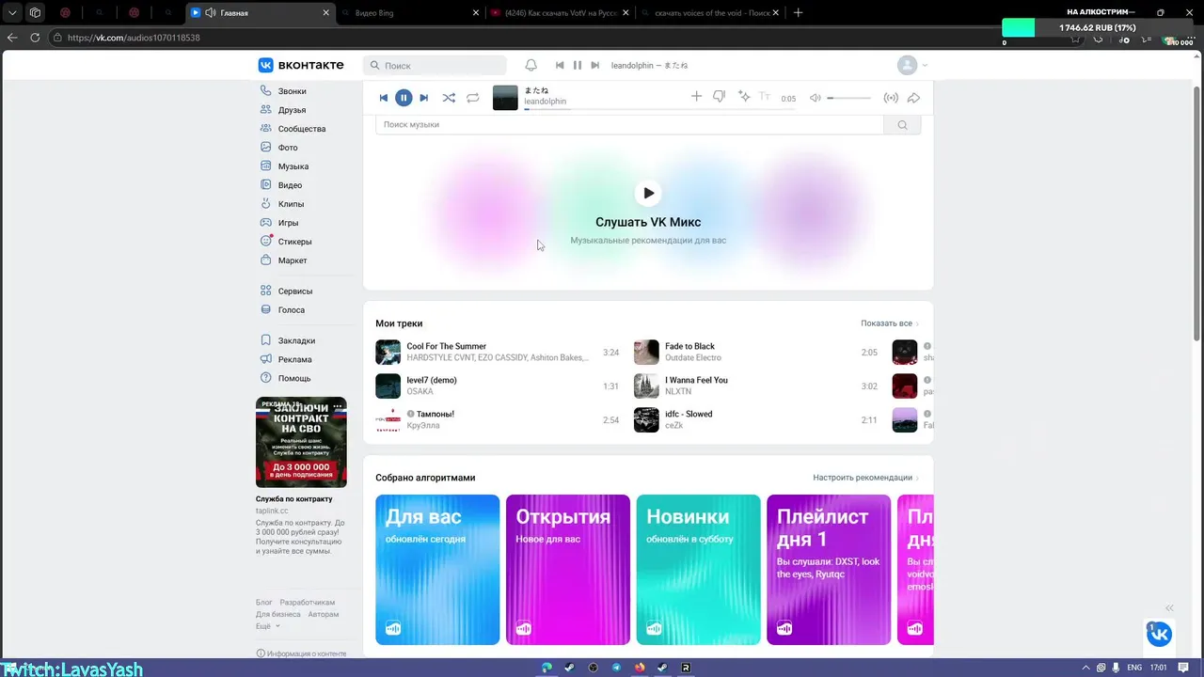1204x677 pixels.
Task: Click the ВКонтакте logo
Action: point(301,65)
